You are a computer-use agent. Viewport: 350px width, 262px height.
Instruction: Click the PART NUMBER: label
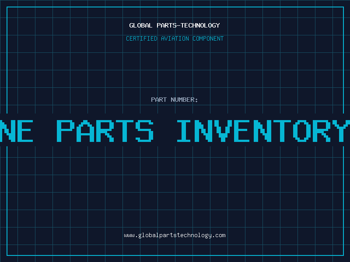[x=175, y=100]
